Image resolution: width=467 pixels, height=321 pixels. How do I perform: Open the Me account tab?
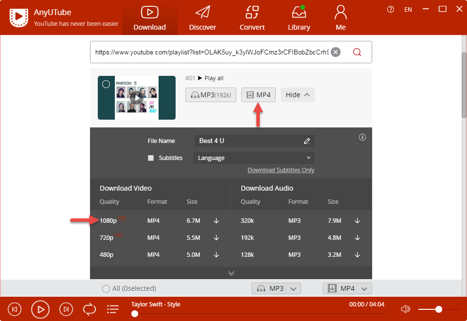341,18
